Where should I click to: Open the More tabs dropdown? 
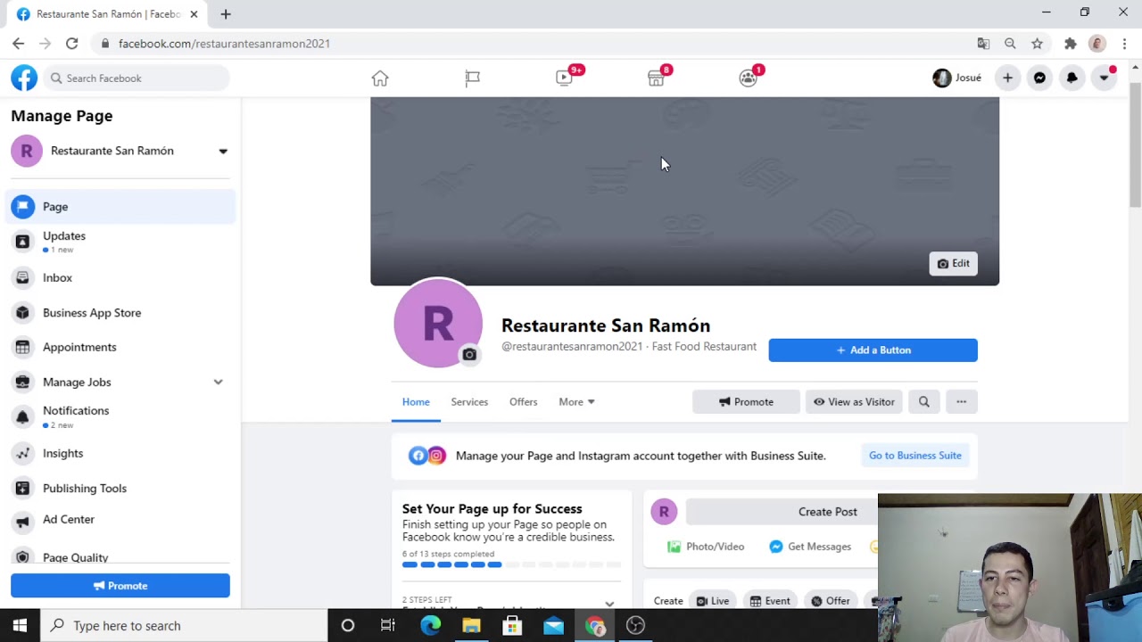pyautogui.click(x=576, y=402)
